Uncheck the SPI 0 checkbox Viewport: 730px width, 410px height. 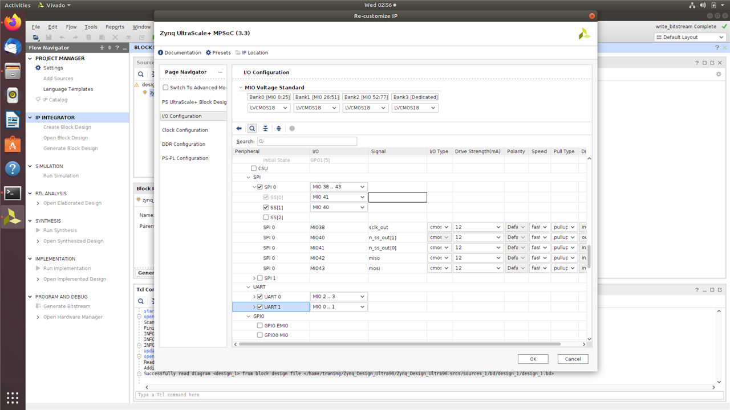[260, 187]
